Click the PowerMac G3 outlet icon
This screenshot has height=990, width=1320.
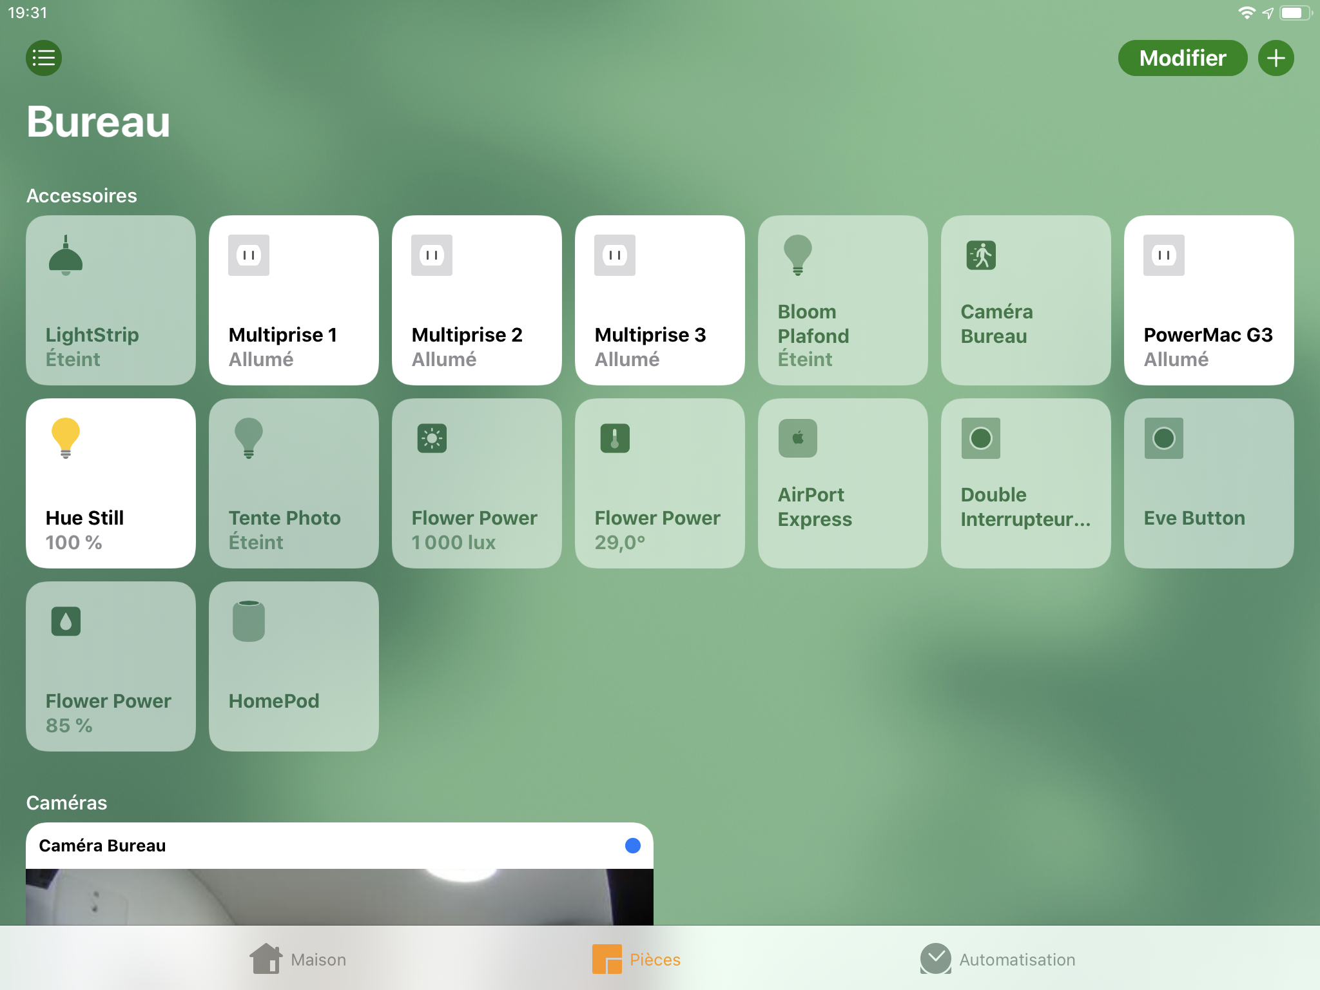(x=1164, y=255)
